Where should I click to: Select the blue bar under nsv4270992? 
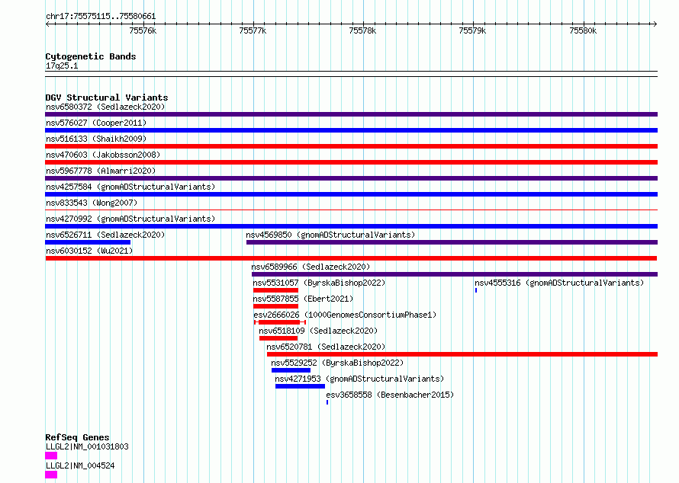pos(351,226)
